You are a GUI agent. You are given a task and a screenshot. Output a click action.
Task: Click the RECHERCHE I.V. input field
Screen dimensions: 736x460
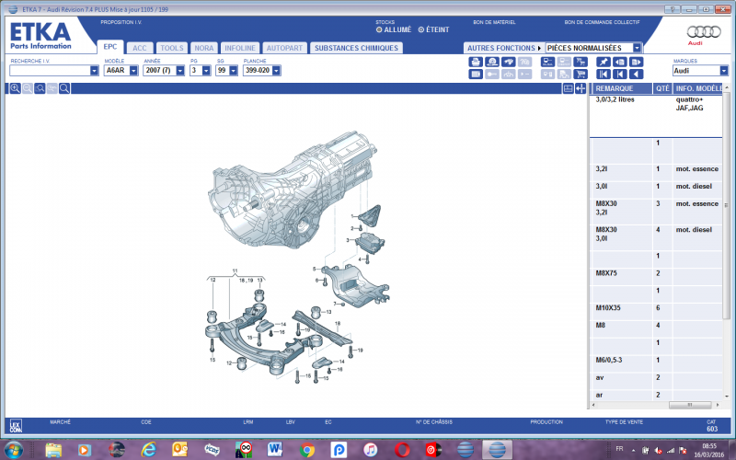(x=50, y=70)
